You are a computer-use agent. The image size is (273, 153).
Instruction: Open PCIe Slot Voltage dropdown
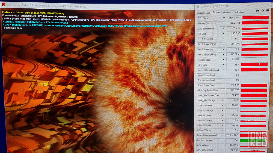point(223,110)
